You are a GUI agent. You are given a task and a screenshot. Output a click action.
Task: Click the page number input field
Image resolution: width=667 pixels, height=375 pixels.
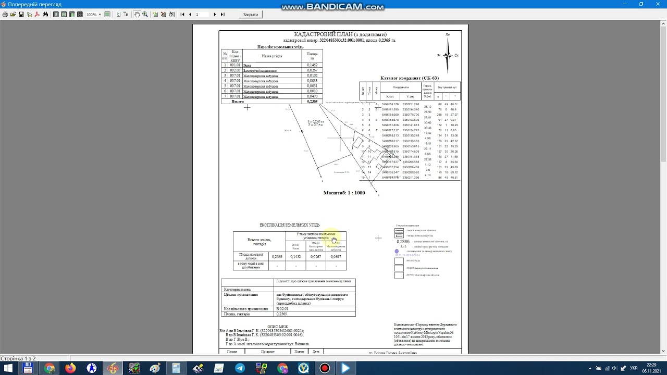coord(202,15)
